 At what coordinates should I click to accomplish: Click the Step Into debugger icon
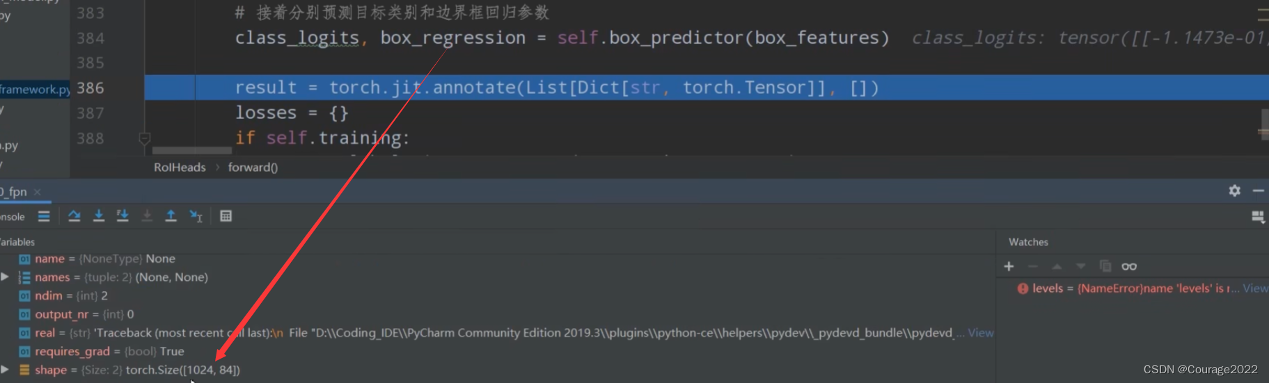(99, 216)
